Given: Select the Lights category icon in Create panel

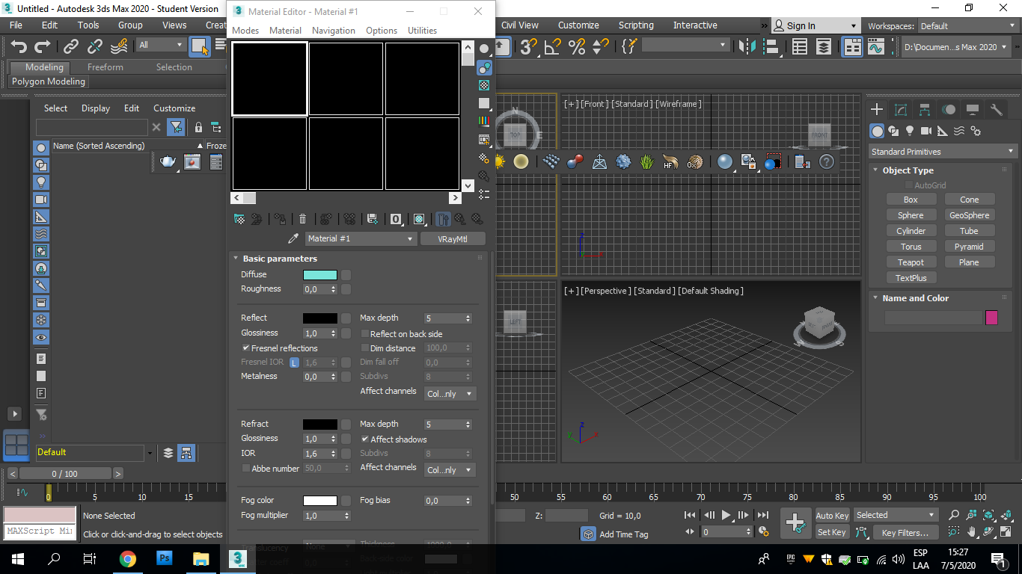Looking at the screenshot, I should click(x=910, y=131).
